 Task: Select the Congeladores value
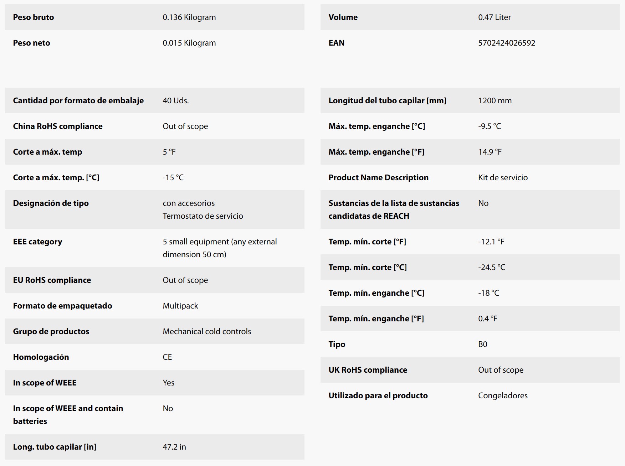coord(503,395)
